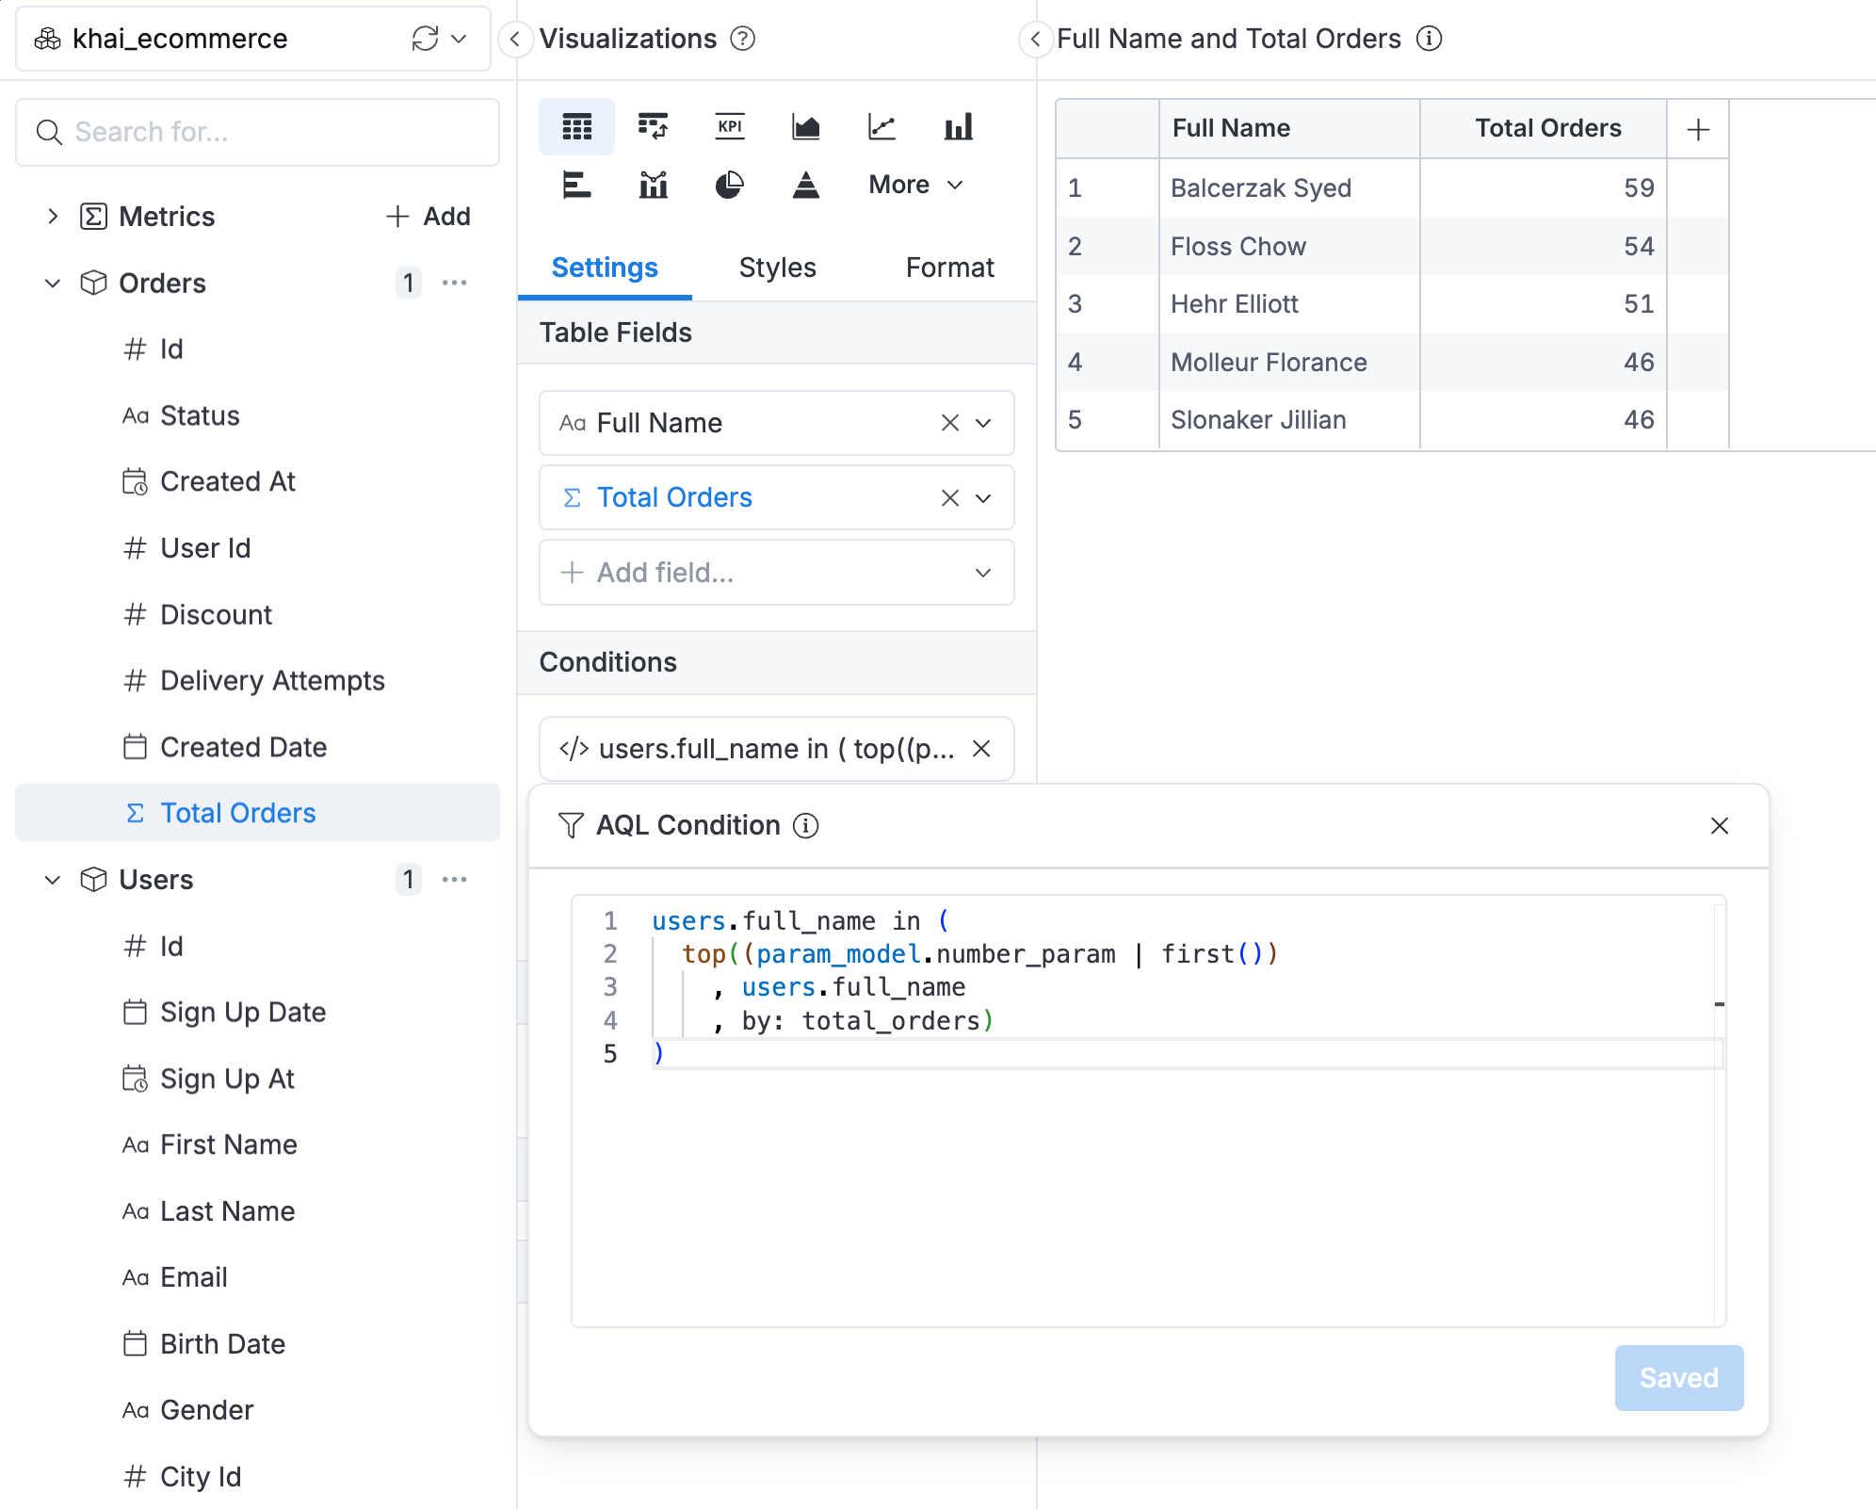Add a column with the plus header button
Viewport: 1876px width, 1509px height.
click(1698, 129)
